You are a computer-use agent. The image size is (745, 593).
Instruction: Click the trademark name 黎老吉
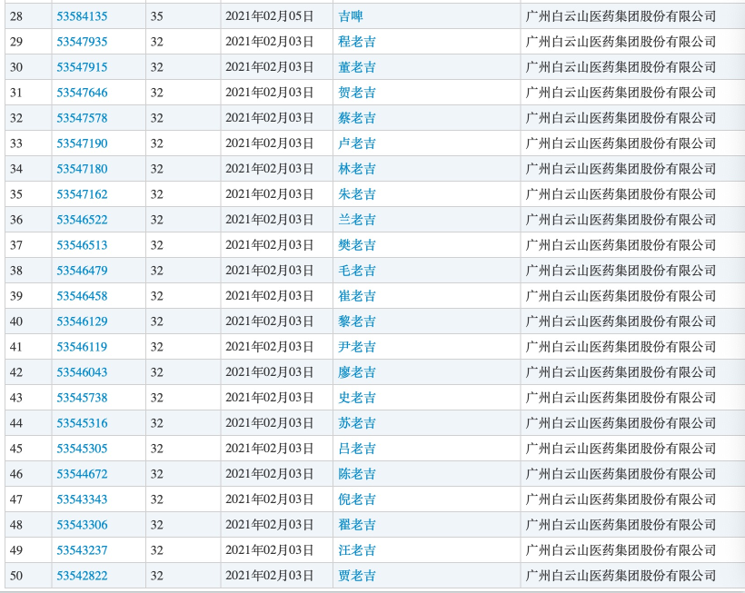click(357, 321)
